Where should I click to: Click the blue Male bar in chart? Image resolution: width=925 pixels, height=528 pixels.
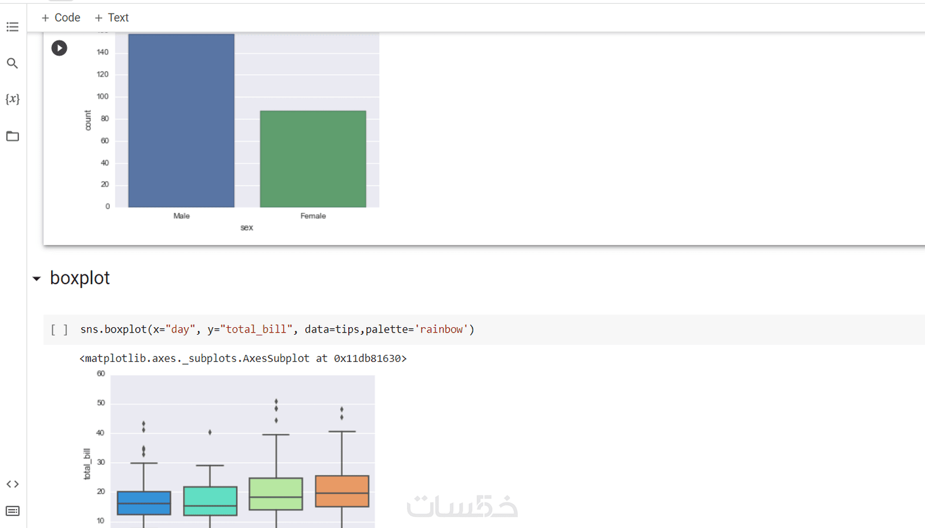181,121
